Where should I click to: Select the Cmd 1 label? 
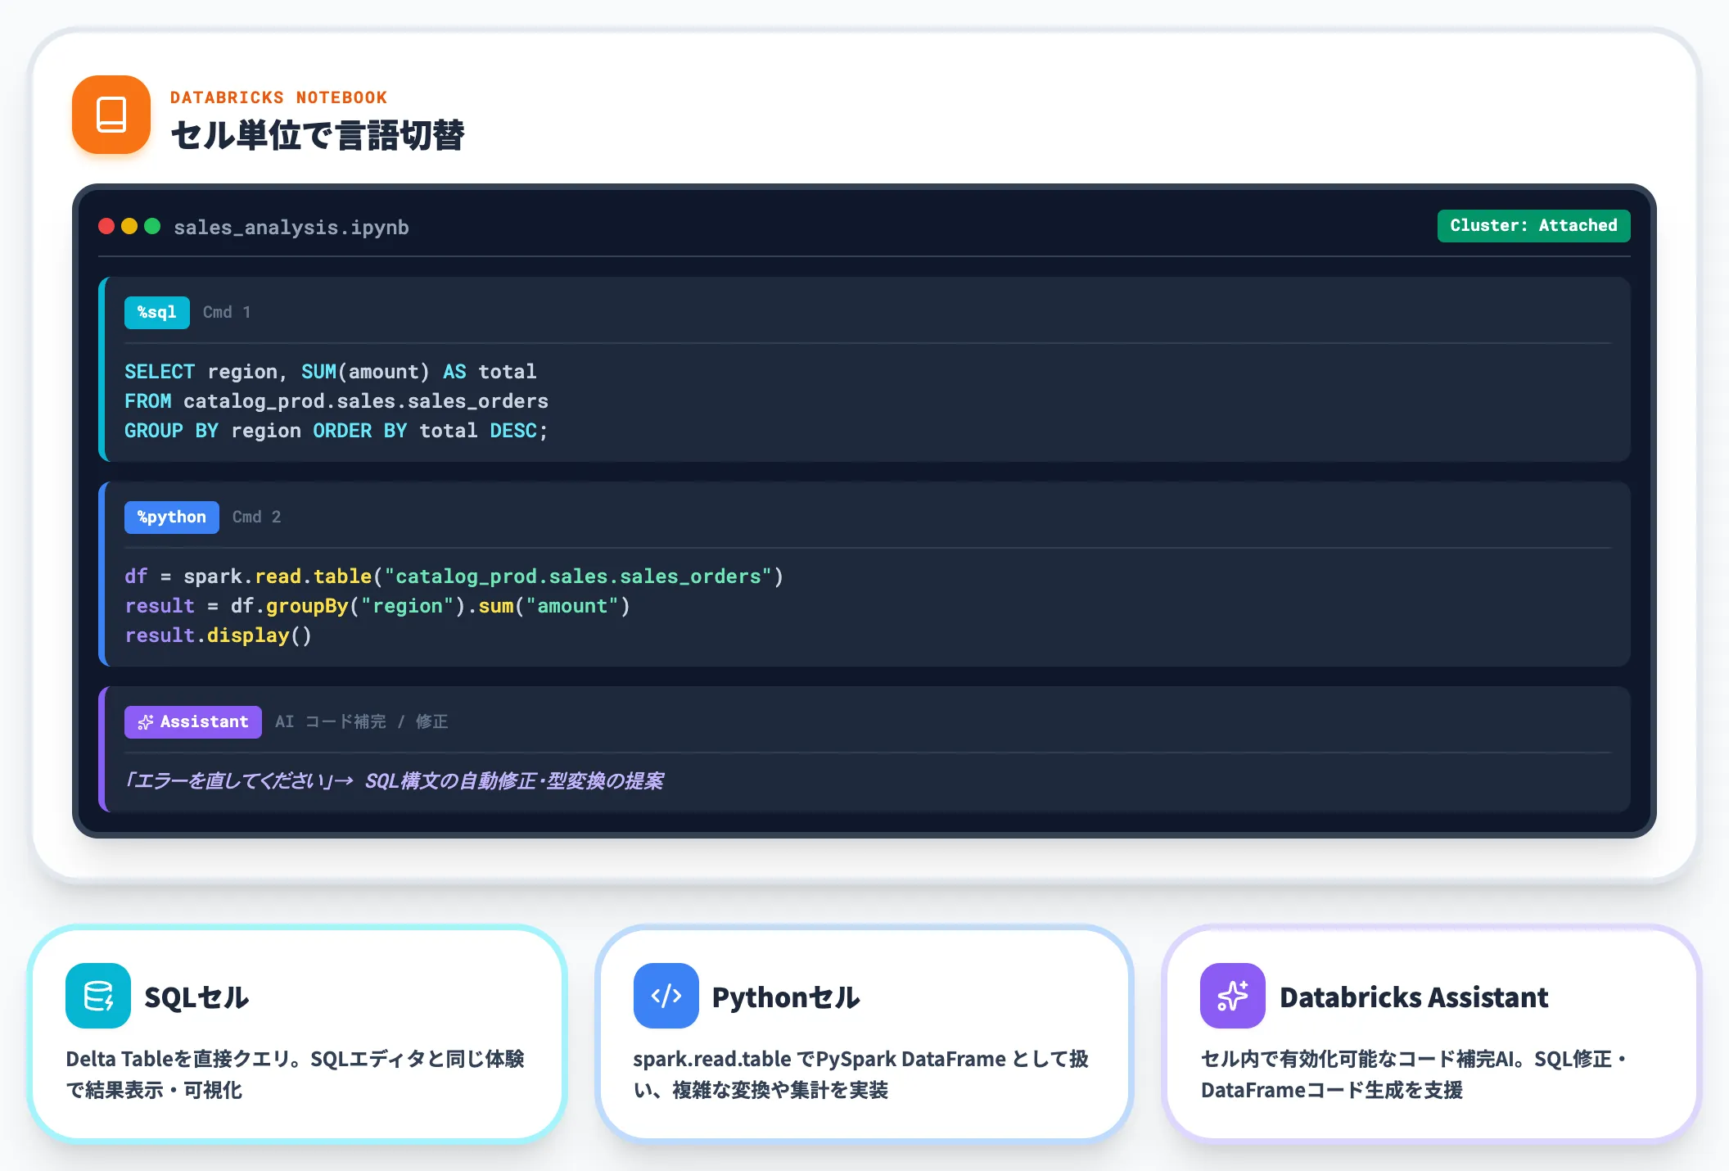click(x=227, y=312)
